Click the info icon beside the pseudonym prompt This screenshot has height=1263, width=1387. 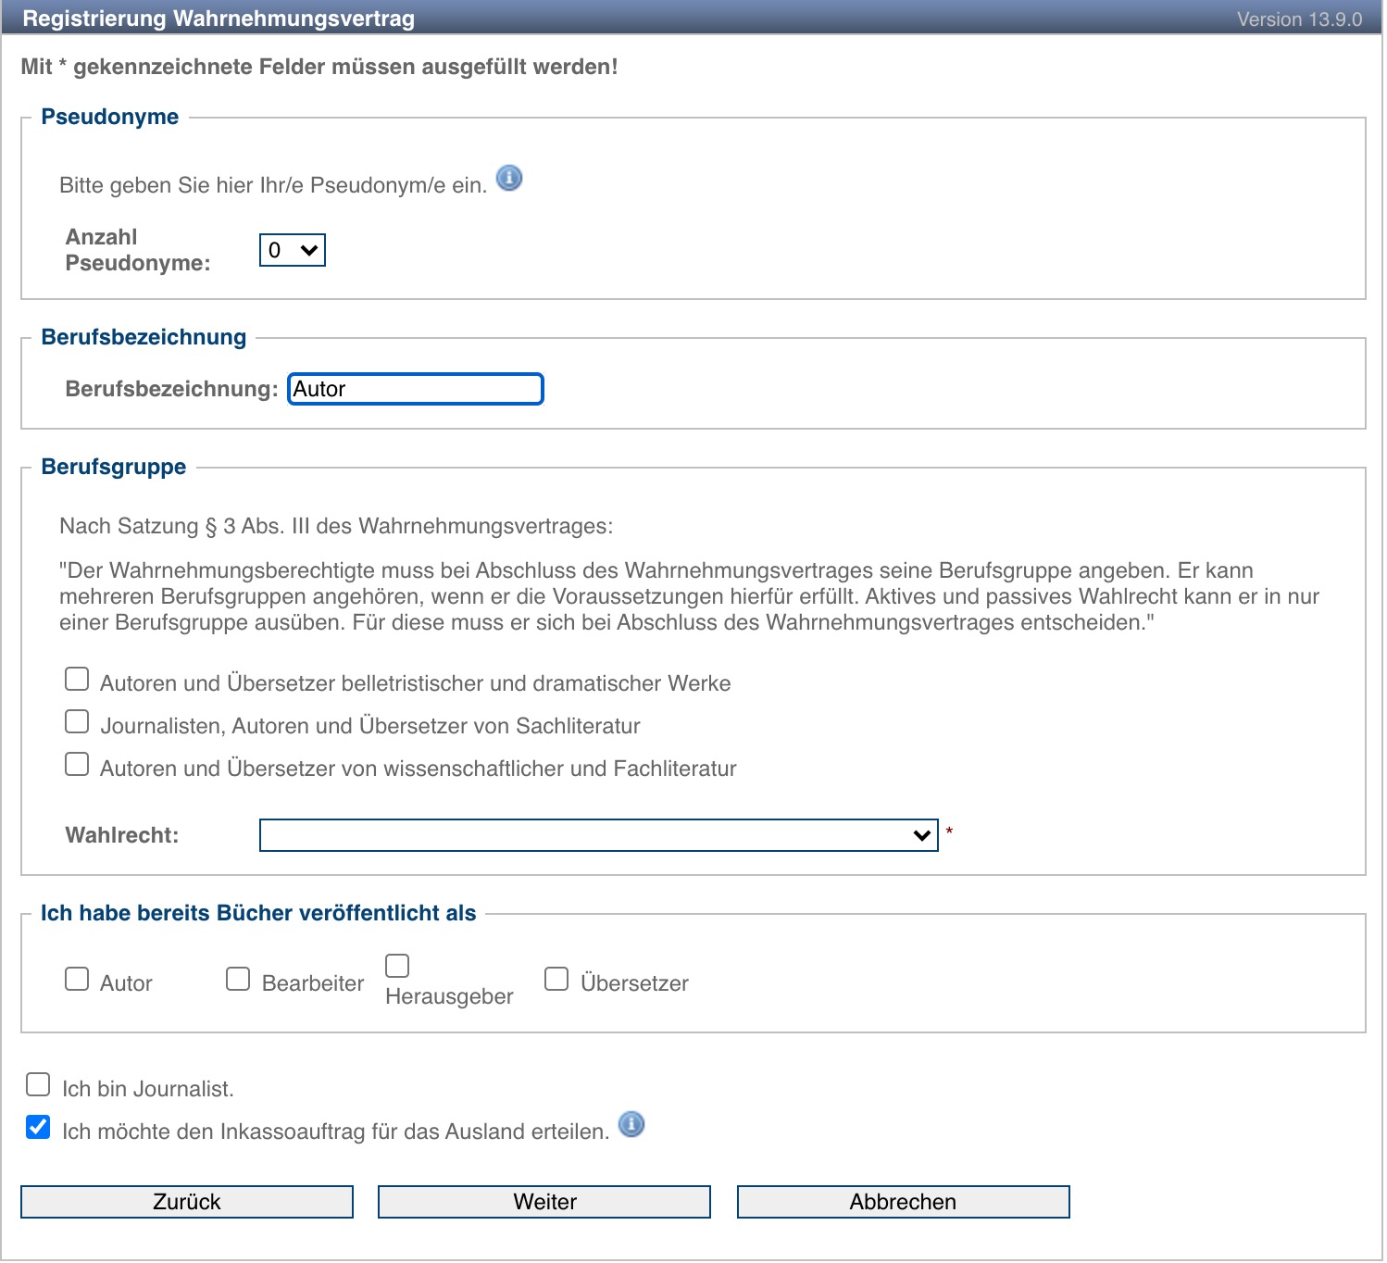[509, 178]
